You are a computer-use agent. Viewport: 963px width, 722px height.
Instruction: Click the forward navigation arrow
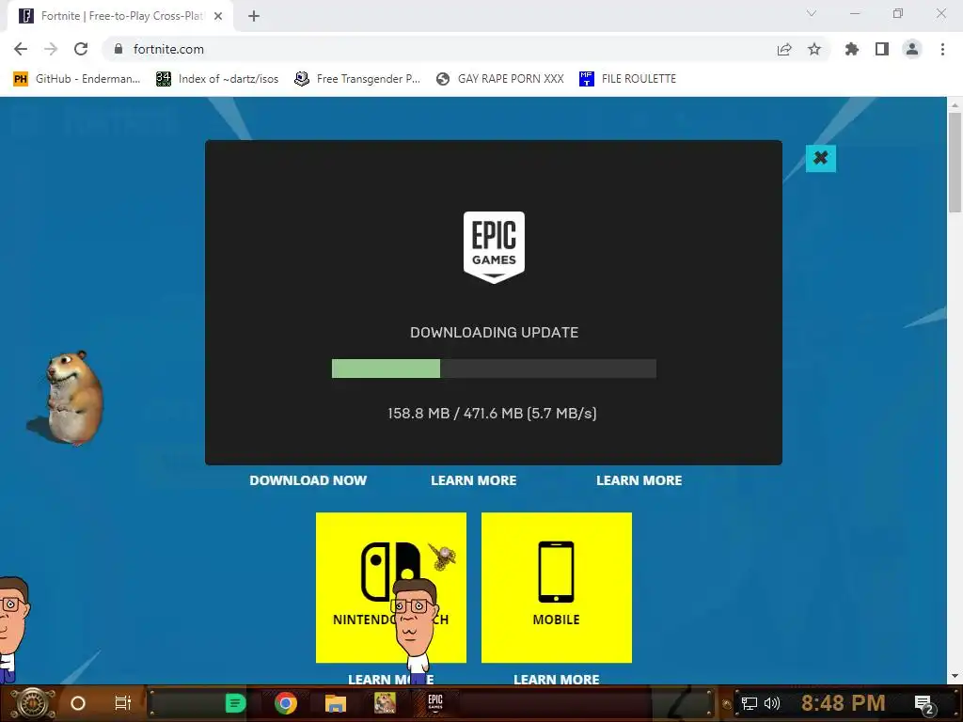tap(51, 49)
